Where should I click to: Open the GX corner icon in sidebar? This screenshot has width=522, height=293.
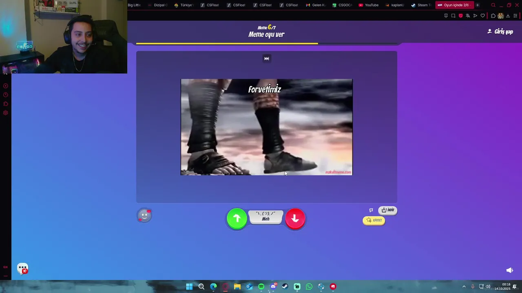6,267
